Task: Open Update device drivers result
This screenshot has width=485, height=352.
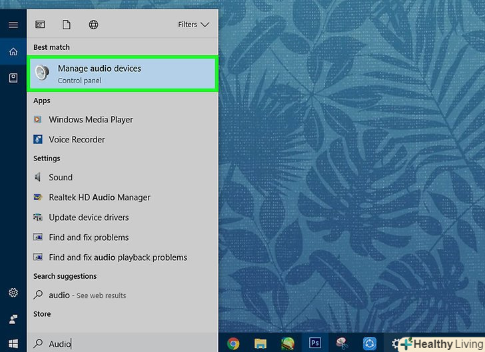Action: [x=123, y=218]
